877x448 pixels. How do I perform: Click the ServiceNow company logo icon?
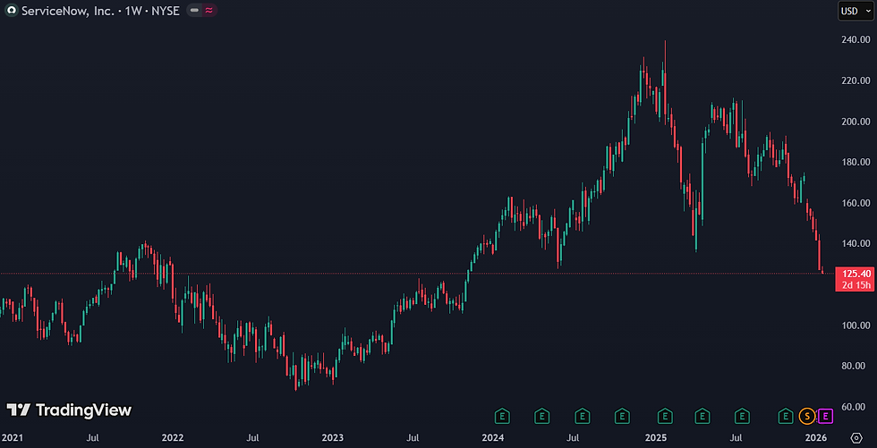pos(11,10)
